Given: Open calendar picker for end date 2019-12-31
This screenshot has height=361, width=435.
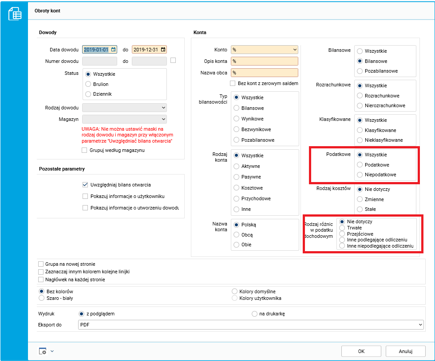Looking at the screenshot, I should (x=163, y=50).
